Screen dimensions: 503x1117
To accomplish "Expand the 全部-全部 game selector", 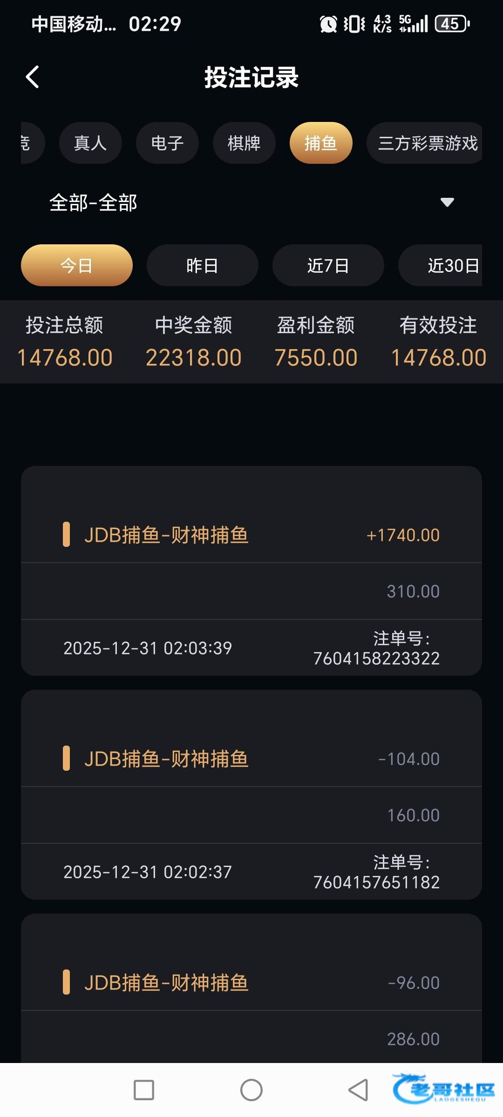I will [93, 203].
